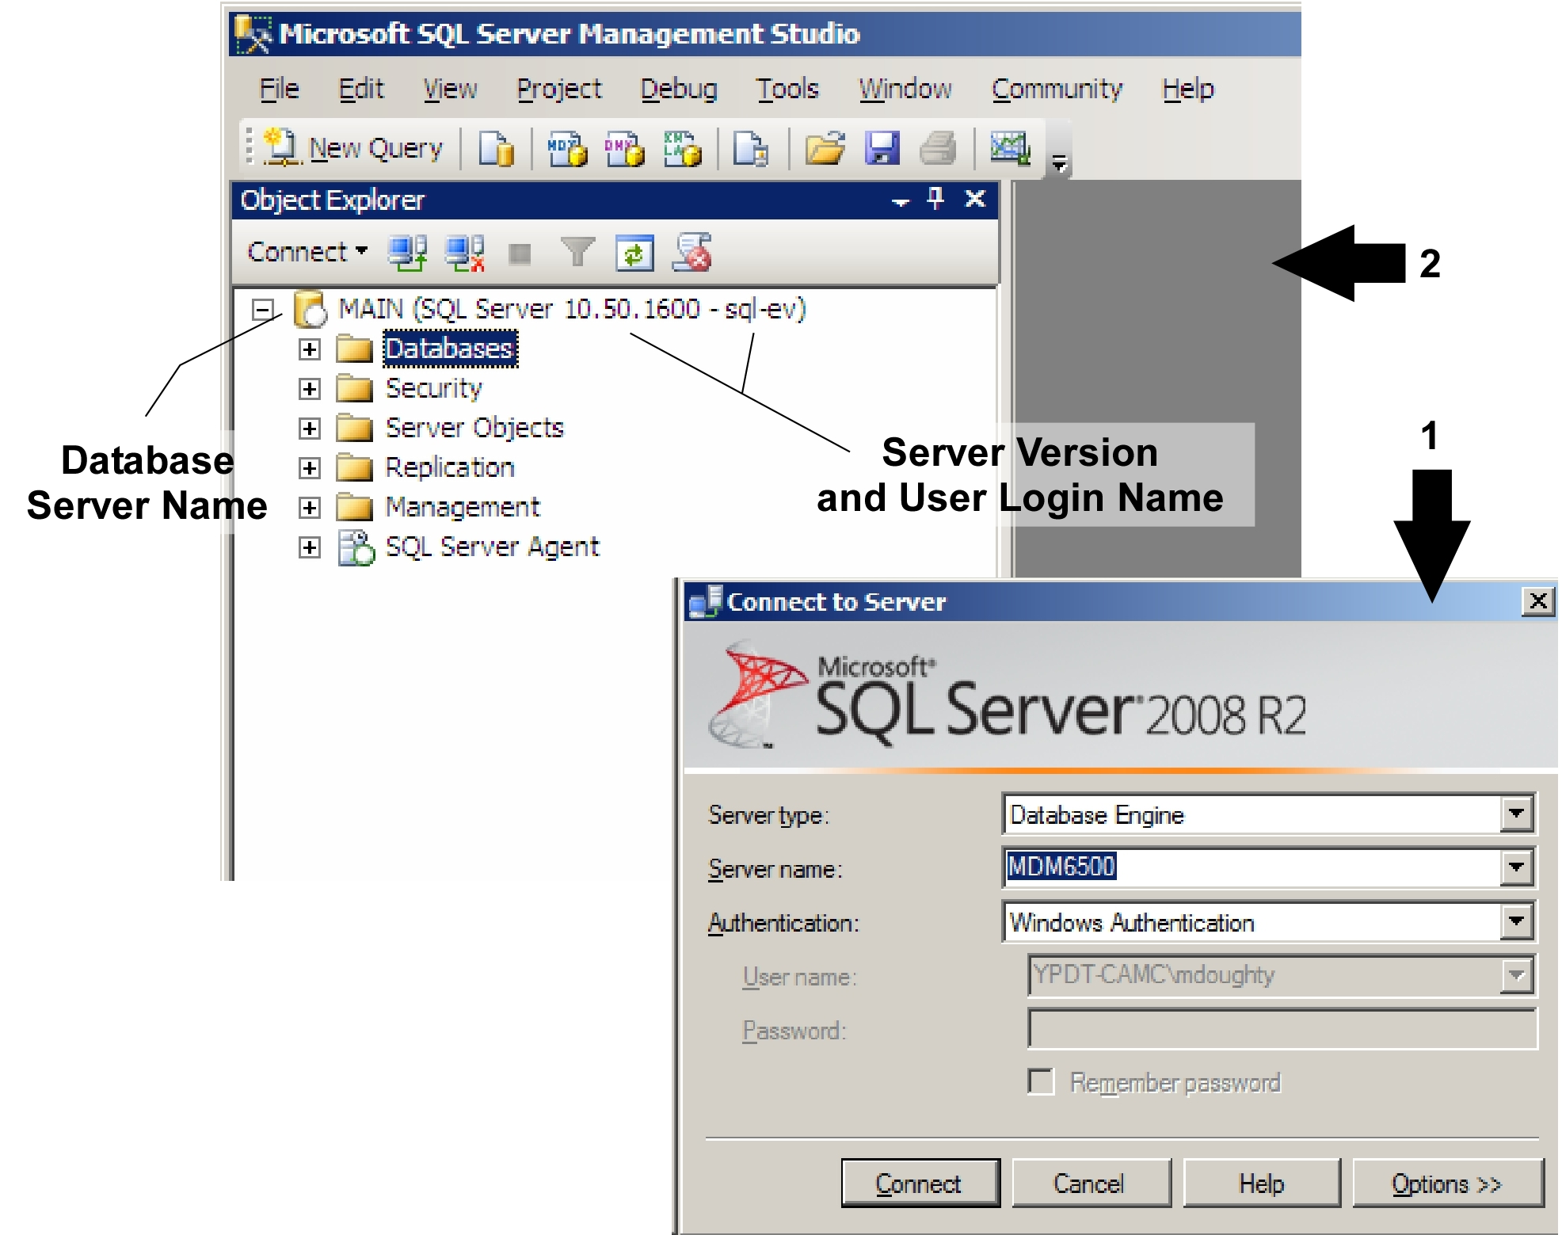Select the Databases tree item
Screen dimensions: 1562x1235
click(x=450, y=349)
